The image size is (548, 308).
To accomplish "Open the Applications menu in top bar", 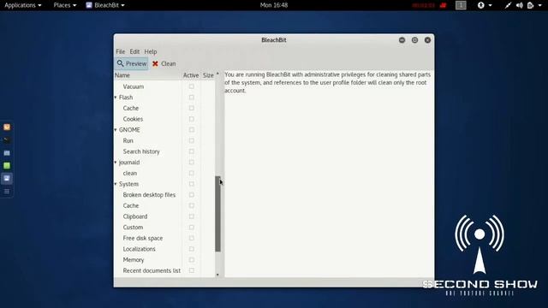I will coord(23,5).
